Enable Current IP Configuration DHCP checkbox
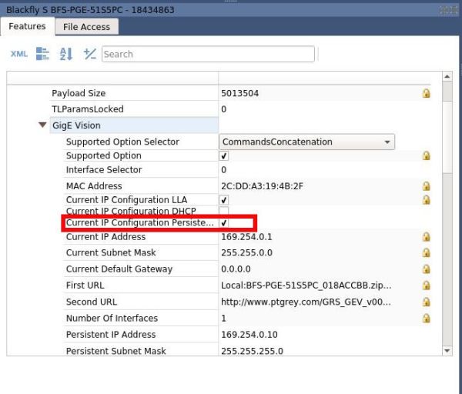Screen dimensions: 462x394 pos(224,211)
